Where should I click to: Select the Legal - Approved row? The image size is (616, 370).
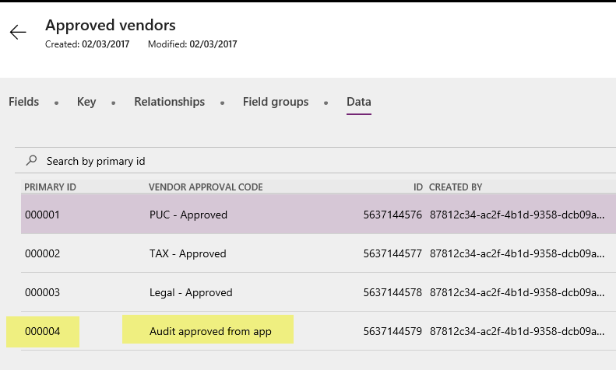(191, 292)
